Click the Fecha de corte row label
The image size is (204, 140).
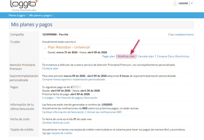click(x=20, y=119)
